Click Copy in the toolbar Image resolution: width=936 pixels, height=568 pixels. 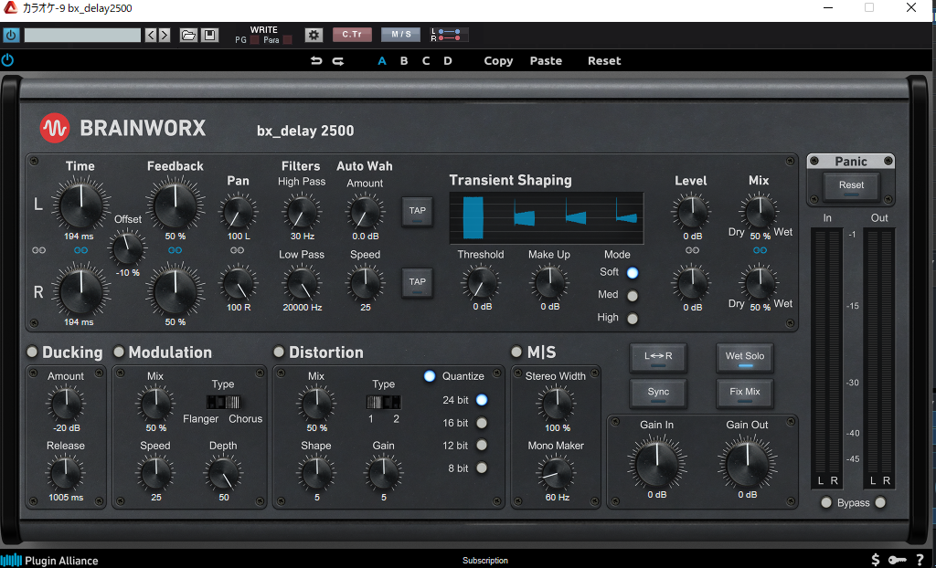(498, 61)
